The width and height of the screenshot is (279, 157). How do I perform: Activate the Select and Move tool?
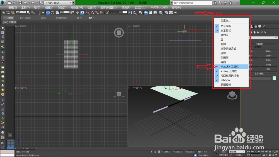(x=48, y=13)
